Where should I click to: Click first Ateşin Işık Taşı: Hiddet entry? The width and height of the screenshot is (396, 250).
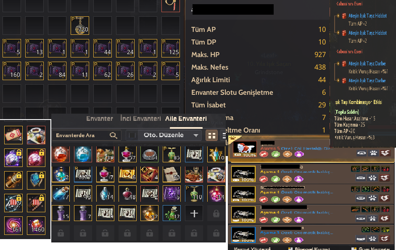coord(367,16)
